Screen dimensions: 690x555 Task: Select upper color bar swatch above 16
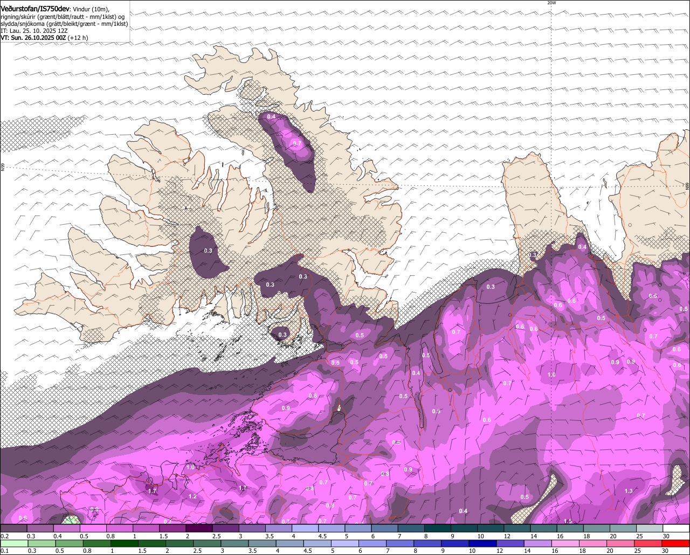[x=570, y=528]
